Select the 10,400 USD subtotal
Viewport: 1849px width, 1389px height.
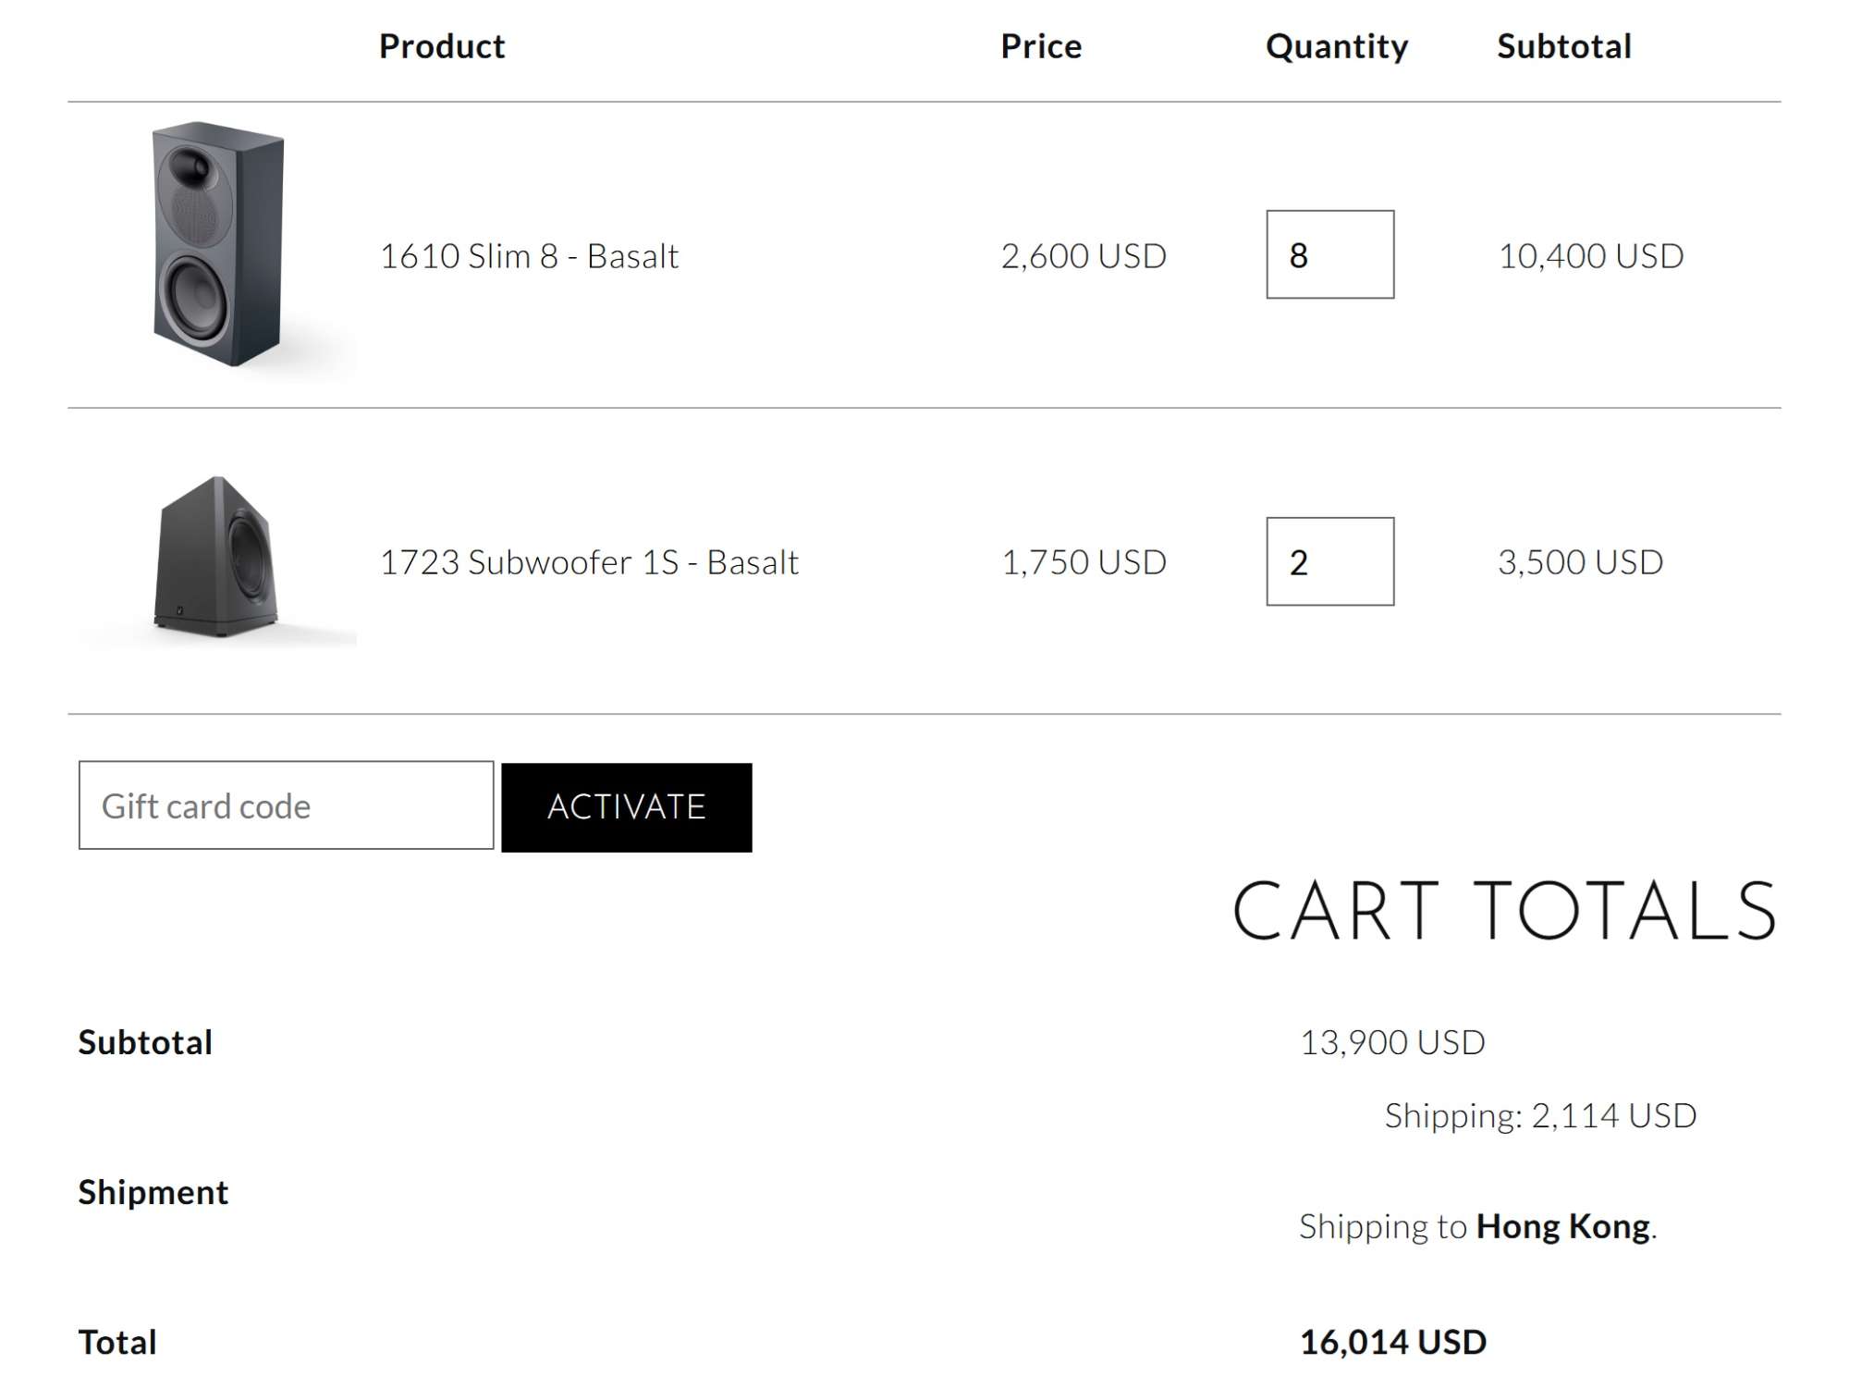point(1591,256)
